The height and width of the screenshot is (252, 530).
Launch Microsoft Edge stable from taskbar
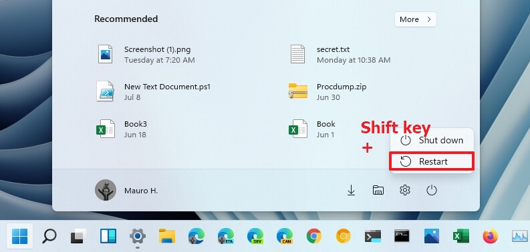196,236
